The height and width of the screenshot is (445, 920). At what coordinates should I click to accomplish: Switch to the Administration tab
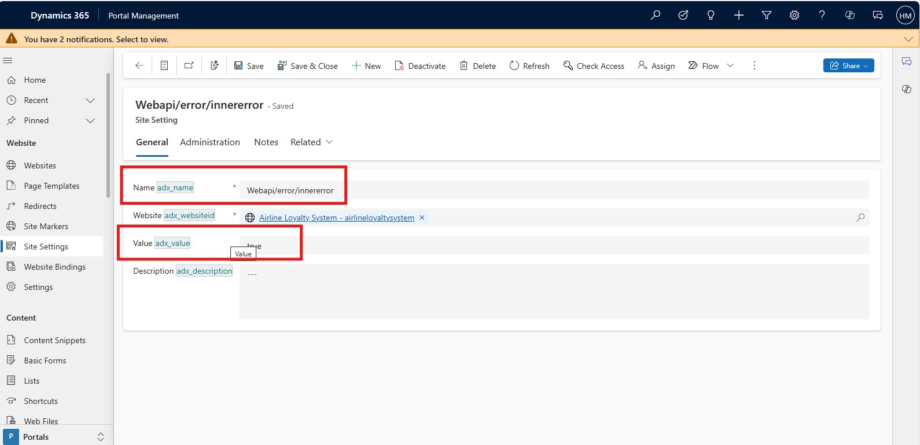(x=209, y=142)
